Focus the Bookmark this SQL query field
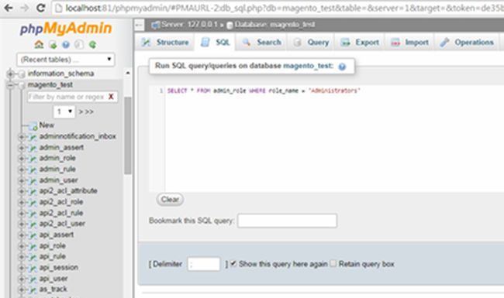This screenshot has width=504, height=298. [287, 221]
